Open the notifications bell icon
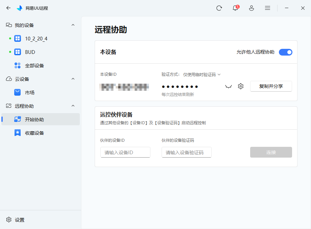The image size is (311, 229). [235, 8]
